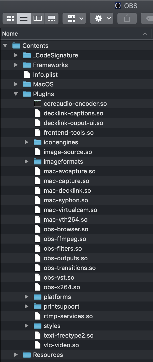Screen dimensions: 153x362
Task: Expand the Frameworks folder
Action: tap(16, 65)
